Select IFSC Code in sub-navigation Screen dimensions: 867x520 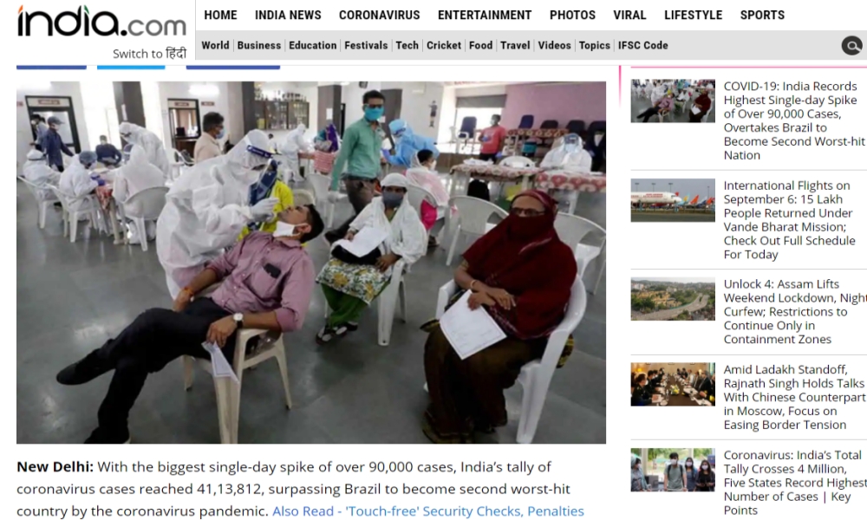tap(642, 45)
